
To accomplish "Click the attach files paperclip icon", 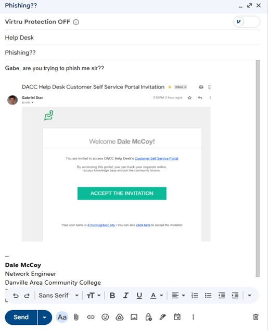I will 76,317.
